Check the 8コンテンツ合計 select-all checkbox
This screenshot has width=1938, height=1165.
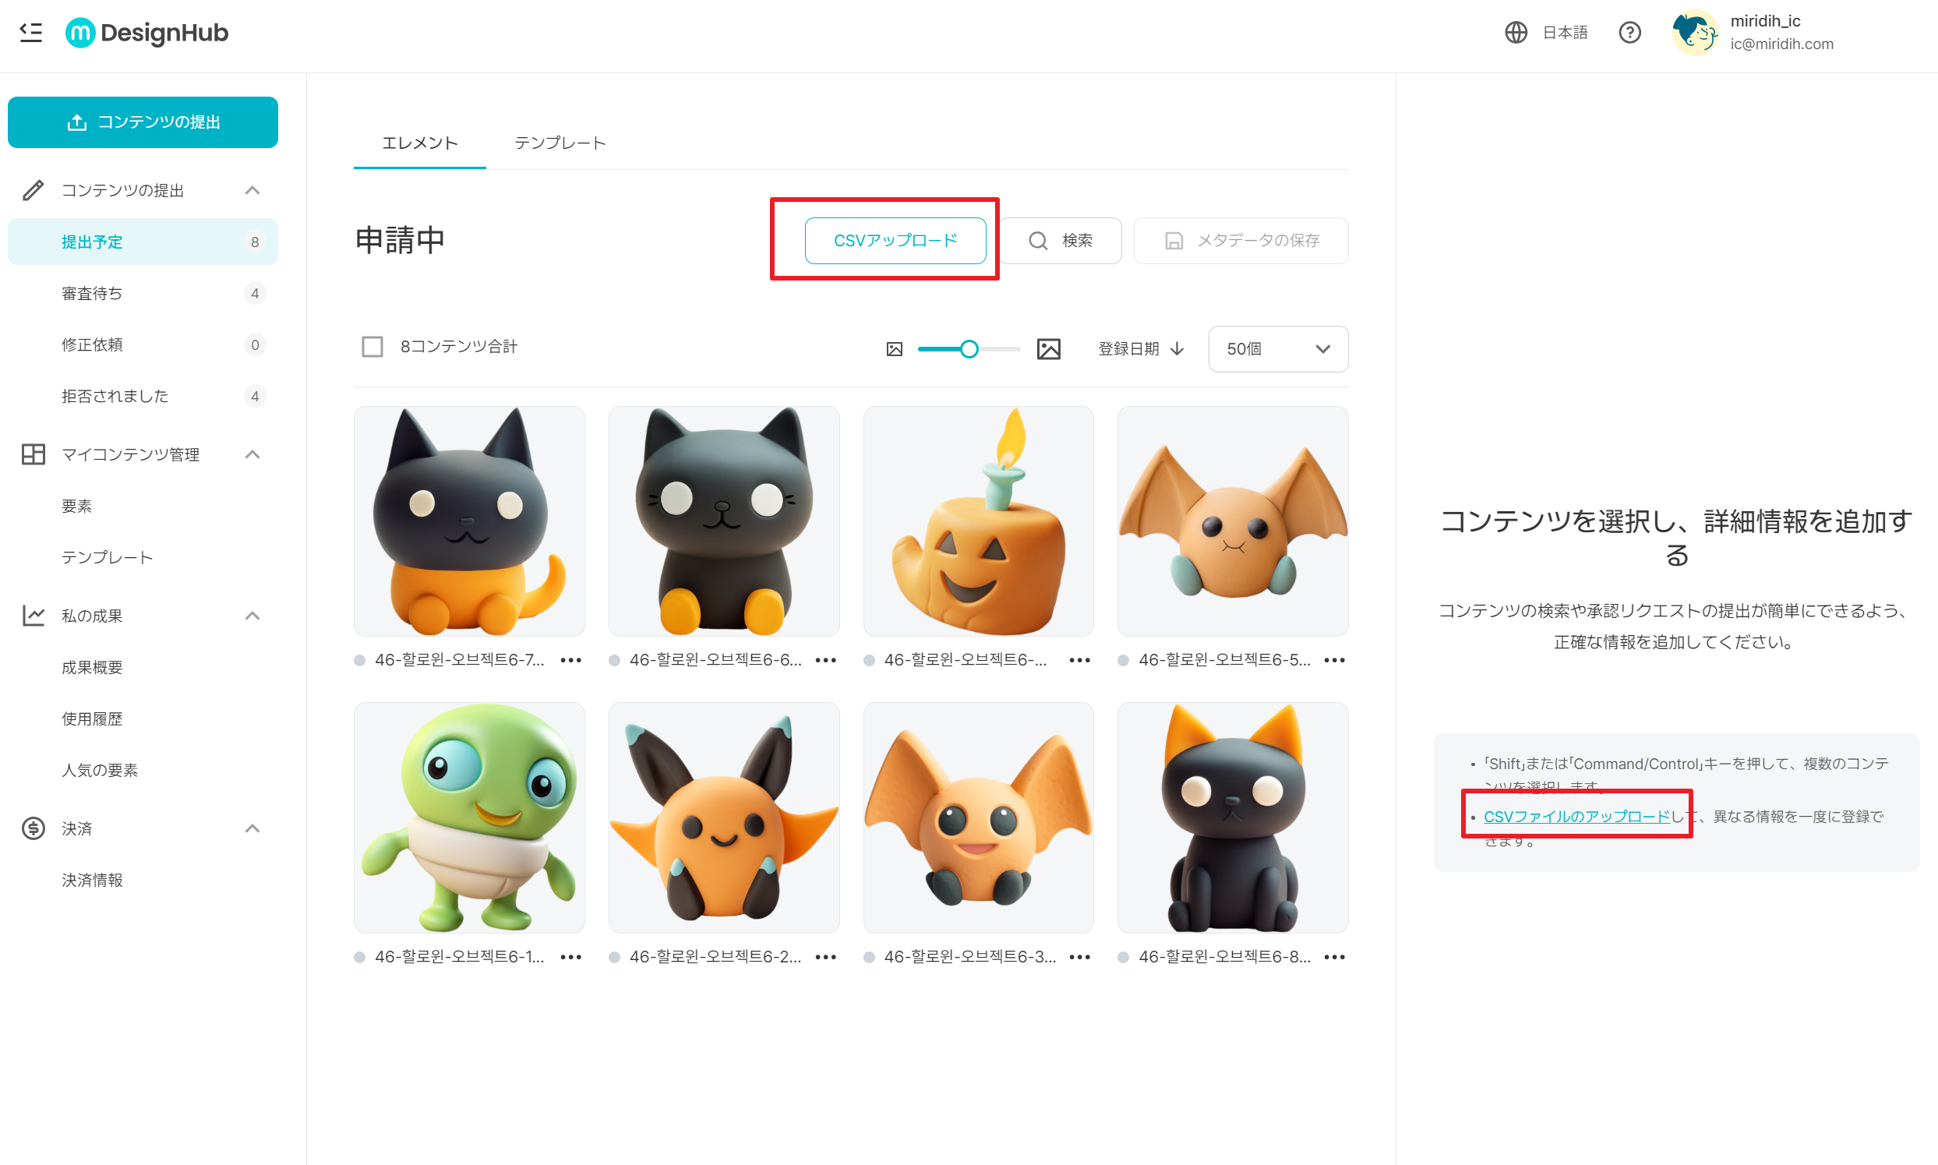pyautogui.click(x=371, y=346)
